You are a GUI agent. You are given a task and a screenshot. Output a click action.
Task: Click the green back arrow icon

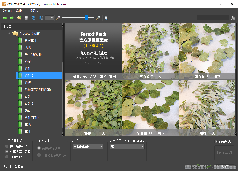click(5, 18)
